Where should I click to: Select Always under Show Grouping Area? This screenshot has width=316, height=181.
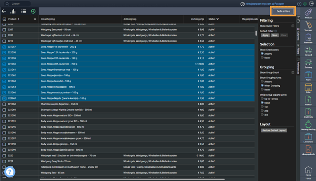(x=262, y=82)
